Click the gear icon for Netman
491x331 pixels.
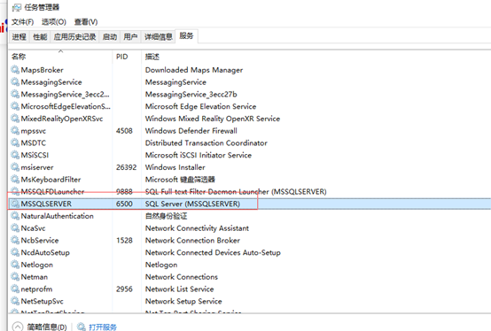15,277
